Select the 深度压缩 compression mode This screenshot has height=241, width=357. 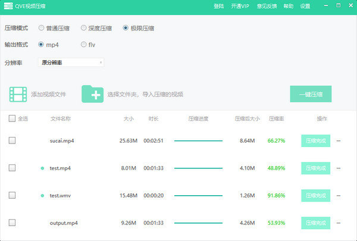pyautogui.click(x=83, y=28)
